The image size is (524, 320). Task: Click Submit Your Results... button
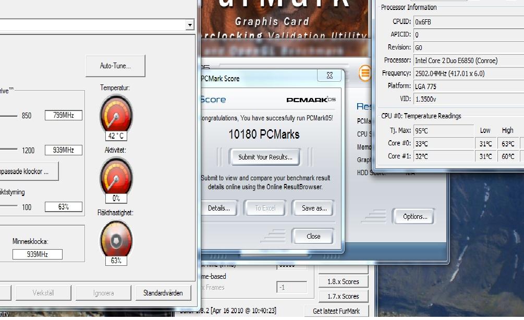click(265, 157)
